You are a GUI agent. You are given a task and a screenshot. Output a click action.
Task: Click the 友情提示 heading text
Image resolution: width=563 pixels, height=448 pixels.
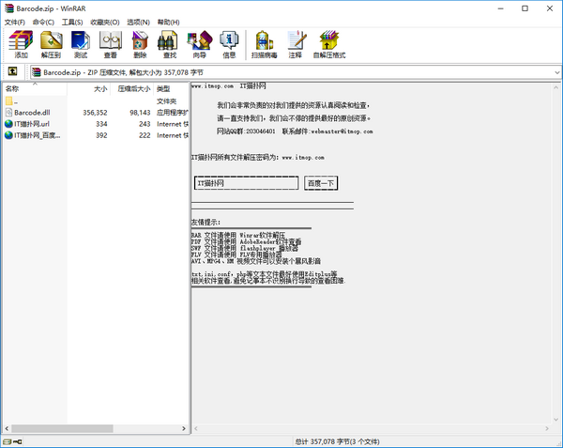205,223
